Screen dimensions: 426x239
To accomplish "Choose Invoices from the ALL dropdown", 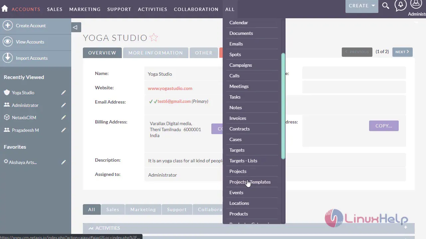I will tap(238, 118).
